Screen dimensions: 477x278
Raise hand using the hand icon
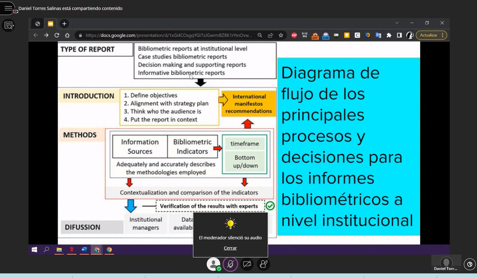click(263, 264)
